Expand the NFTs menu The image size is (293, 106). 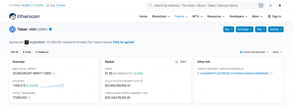[x=197, y=16]
